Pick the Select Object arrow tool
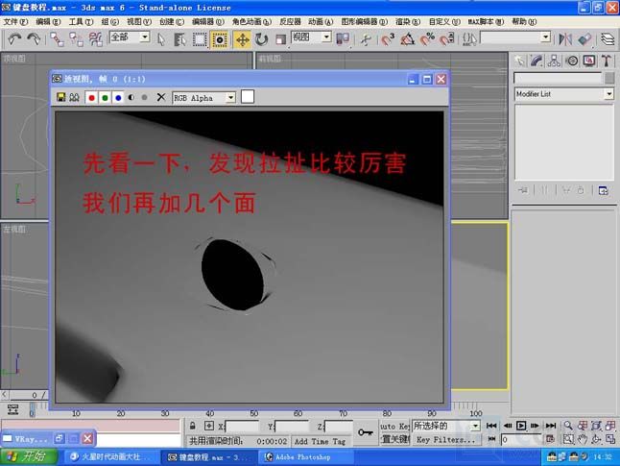The height and width of the screenshot is (466, 620). 161,39
